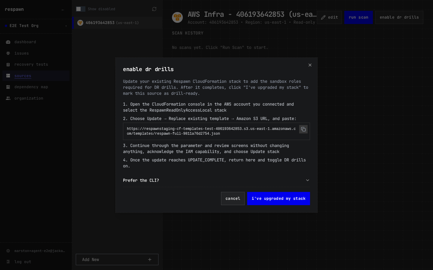
Task: Click the AWS Infra - 406193642853 title
Action: pyautogui.click(x=252, y=14)
